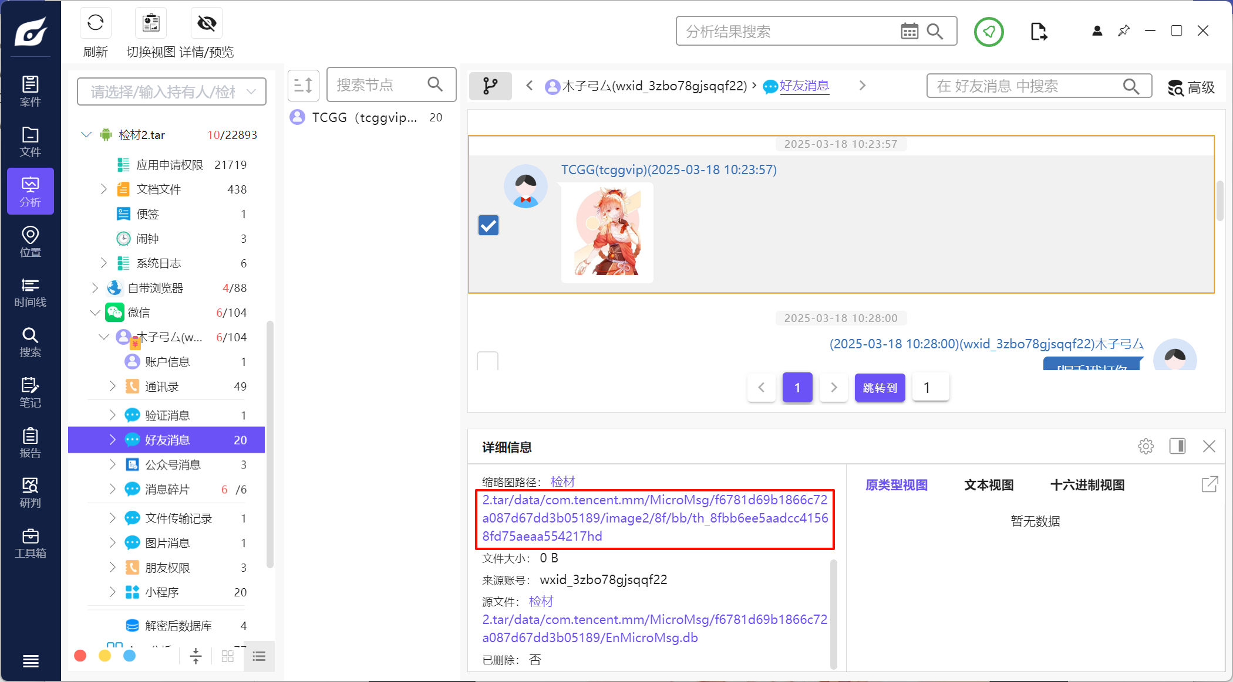The height and width of the screenshot is (682, 1233).
Task: Expand the 通讯录 node
Action: pos(112,386)
